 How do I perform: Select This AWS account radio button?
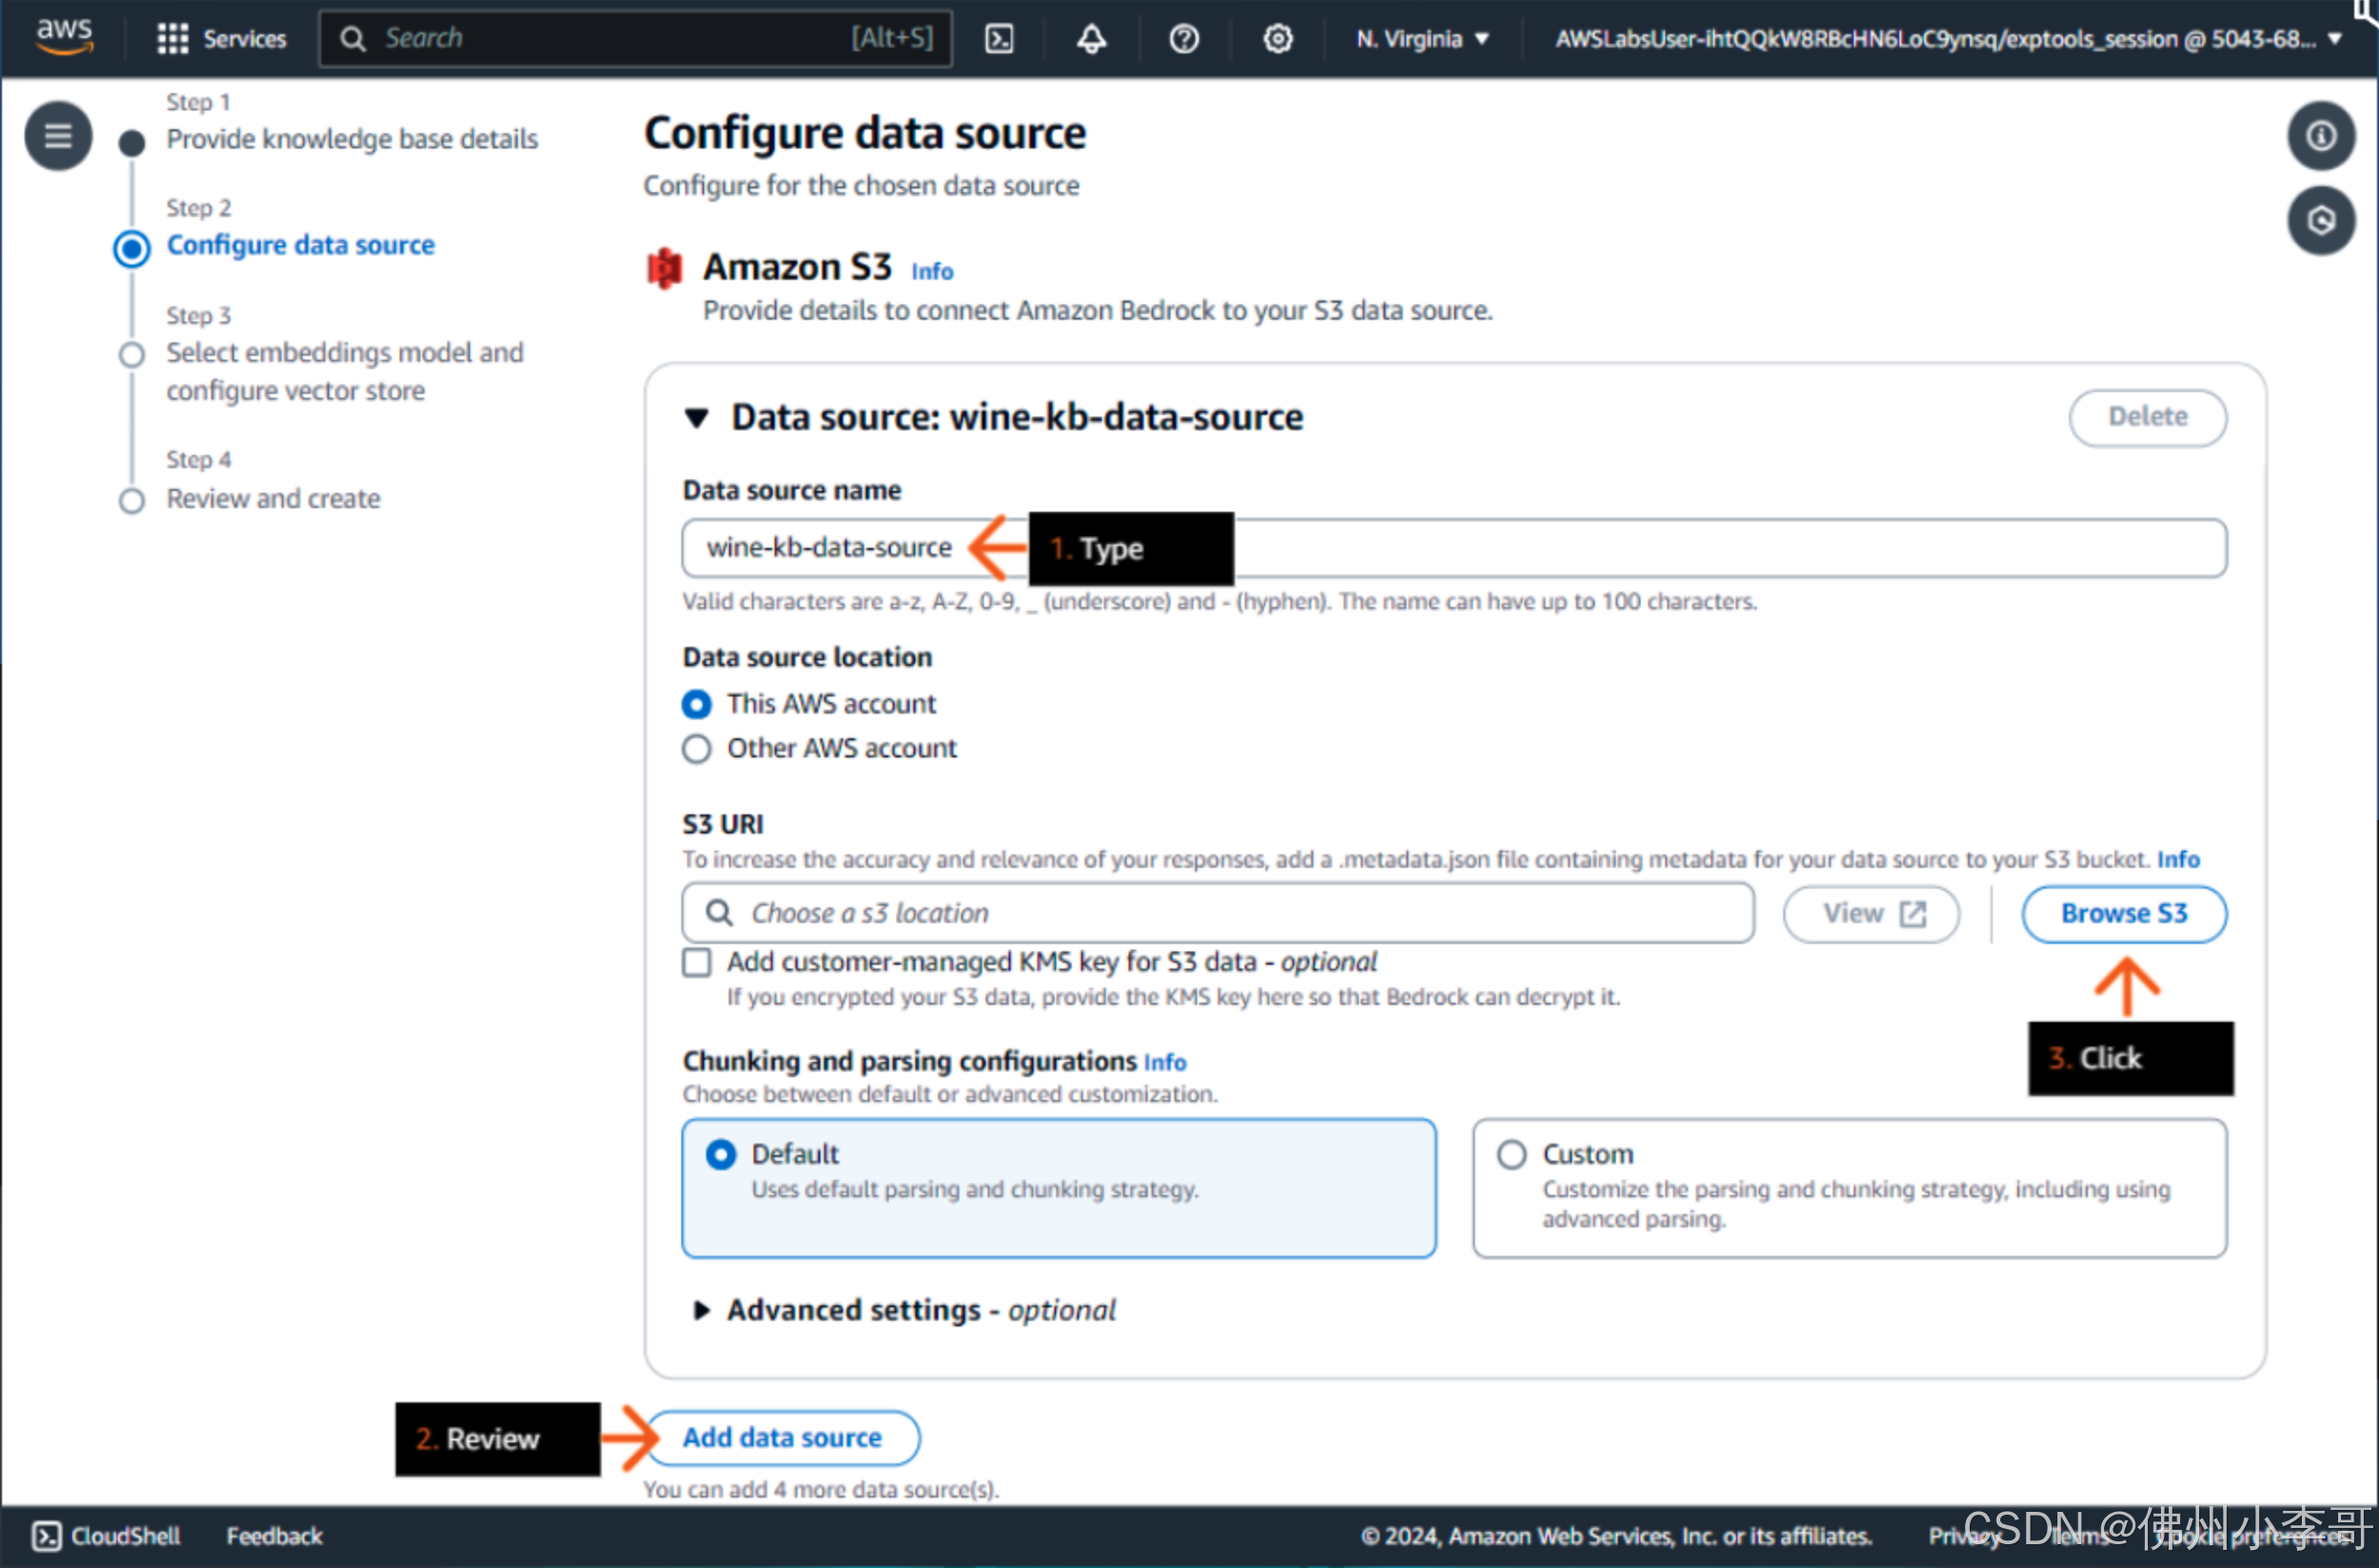pyautogui.click(x=696, y=704)
